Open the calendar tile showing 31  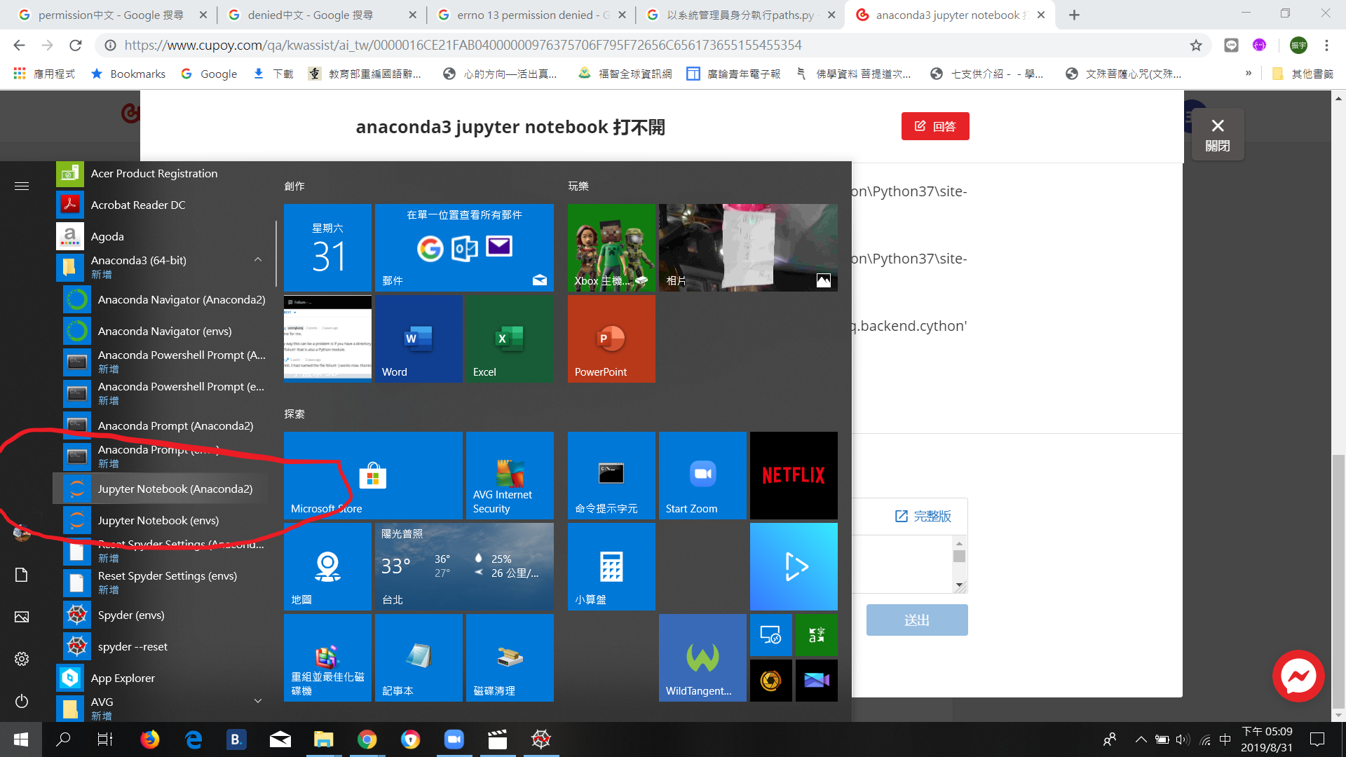pos(327,247)
